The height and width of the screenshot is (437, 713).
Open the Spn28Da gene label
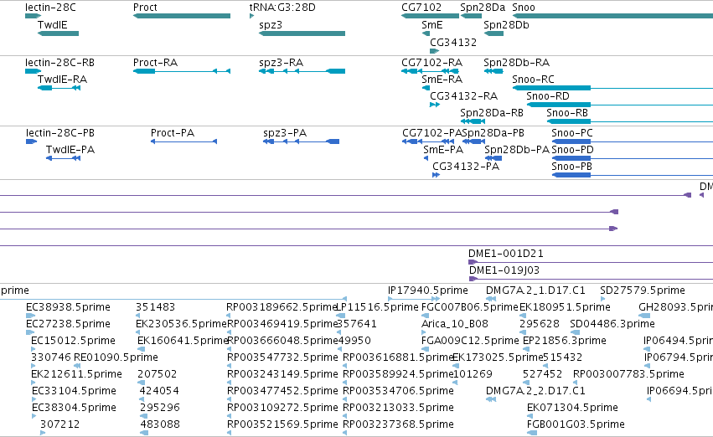click(x=483, y=8)
